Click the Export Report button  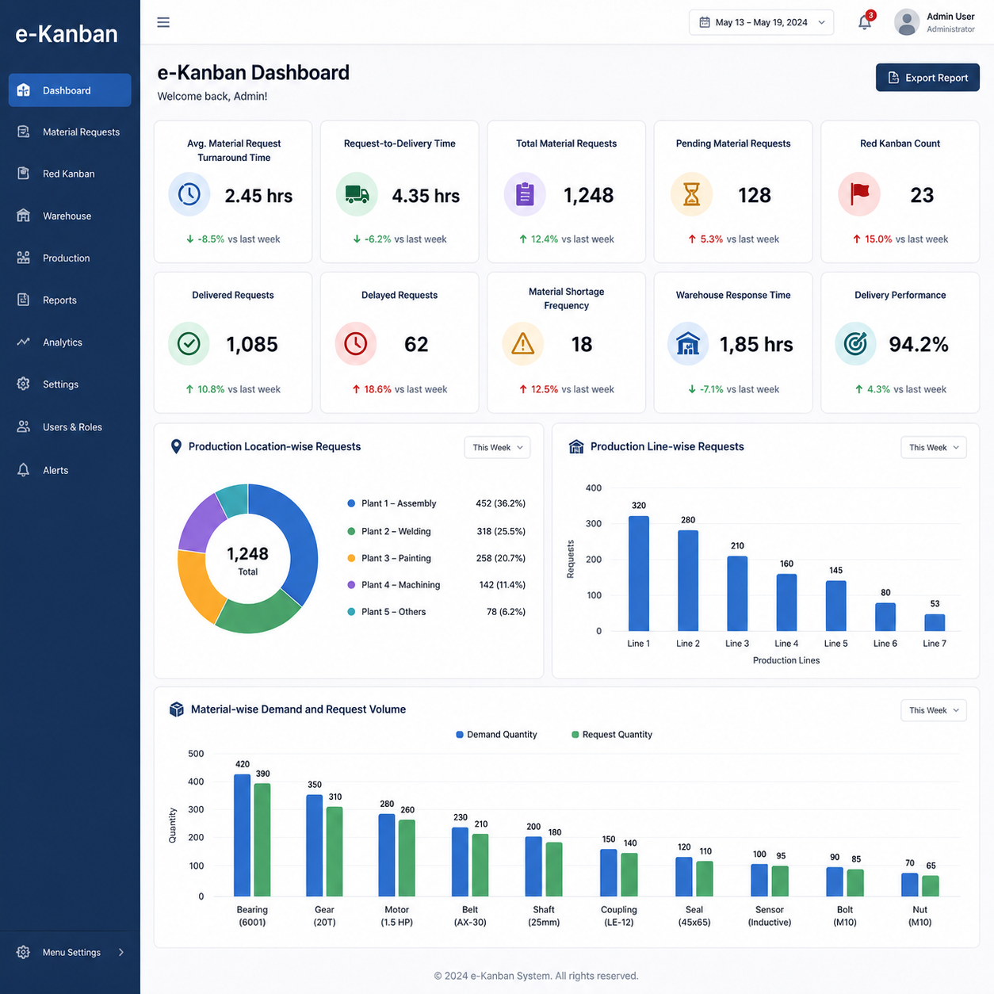(x=927, y=78)
